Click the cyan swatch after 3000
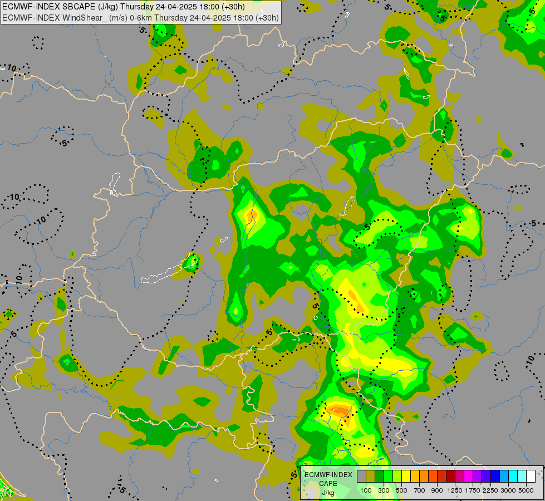 (x=513, y=477)
